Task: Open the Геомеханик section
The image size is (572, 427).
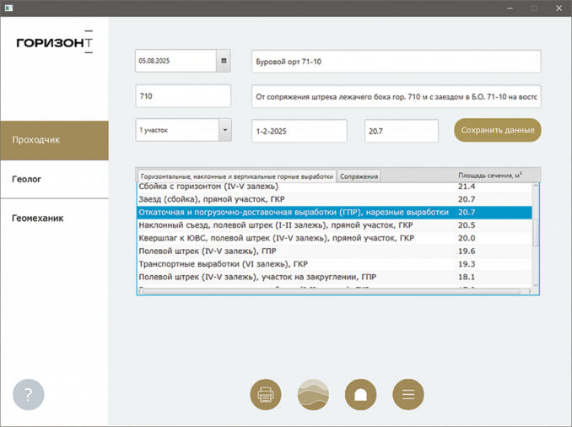Action: tap(54, 218)
